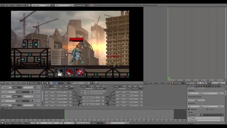The width and height of the screenshot is (227, 128).
Task: Click the viewport shading icon
Action: (43, 83)
